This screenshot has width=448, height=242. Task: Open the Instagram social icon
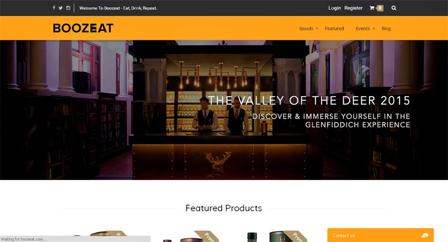[x=68, y=8]
